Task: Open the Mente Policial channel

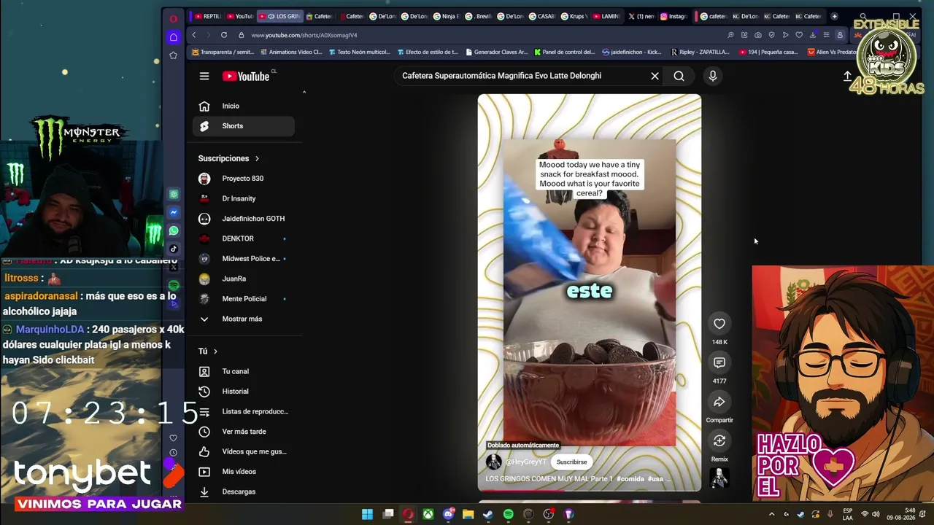Action: [x=244, y=299]
